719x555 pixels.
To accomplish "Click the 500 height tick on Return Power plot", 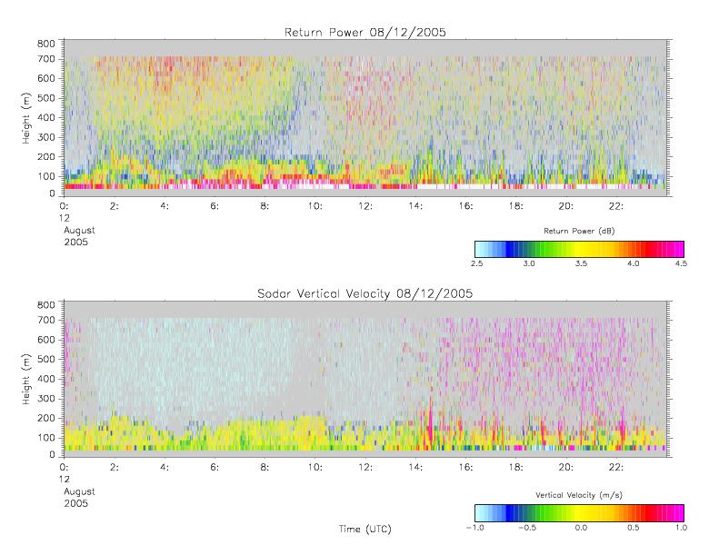I will coord(45,98).
